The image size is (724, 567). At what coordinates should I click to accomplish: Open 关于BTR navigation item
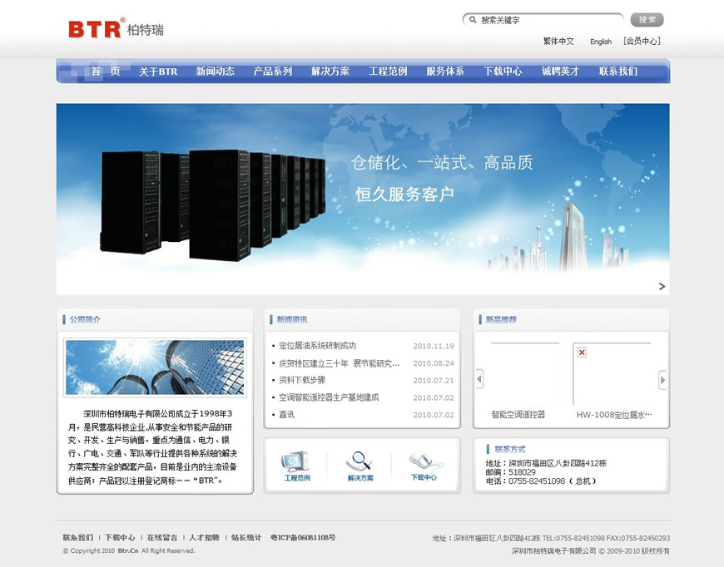(158, 71)
